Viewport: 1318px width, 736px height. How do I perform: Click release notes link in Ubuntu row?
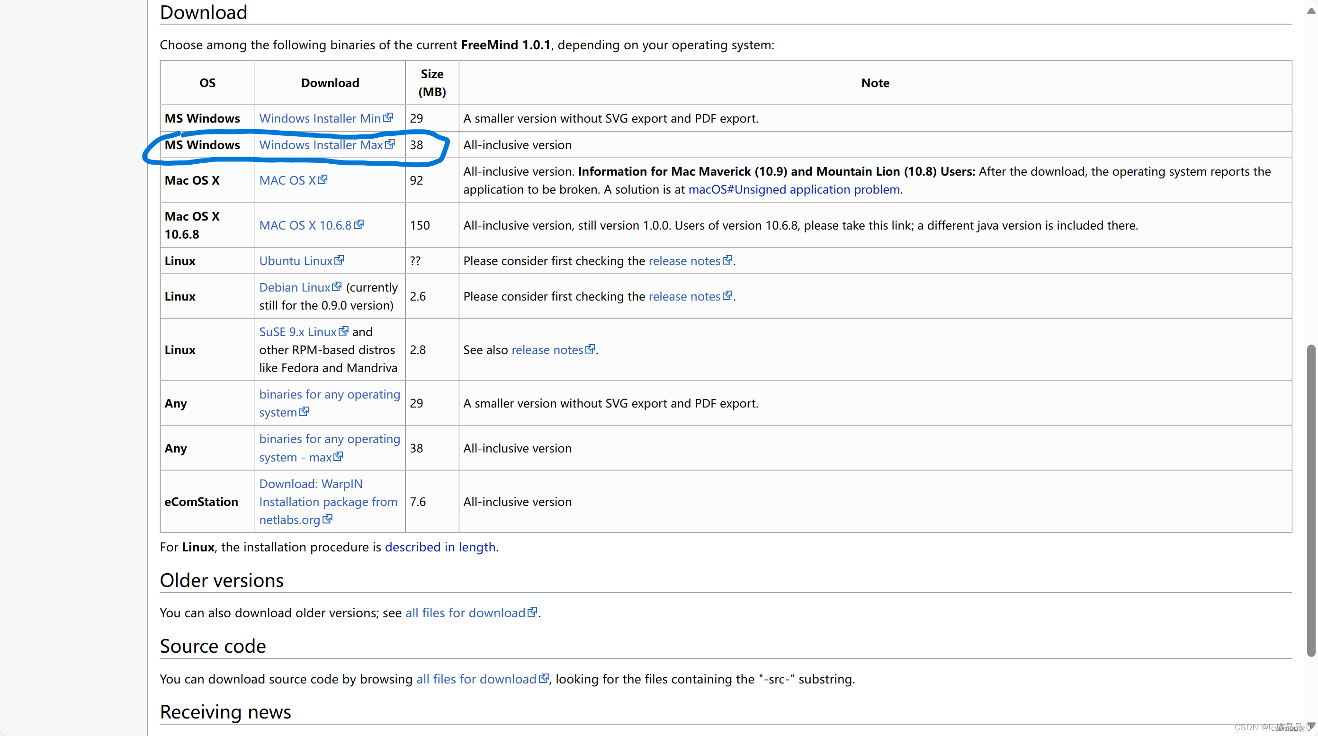[x=684, y=261]
